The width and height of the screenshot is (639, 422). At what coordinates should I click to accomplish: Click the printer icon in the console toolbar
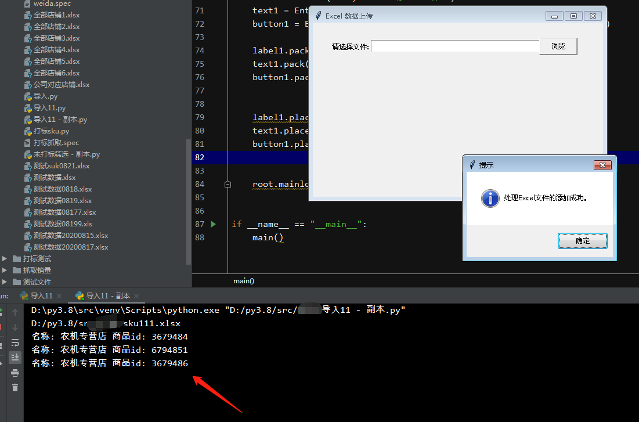[15, 371]
